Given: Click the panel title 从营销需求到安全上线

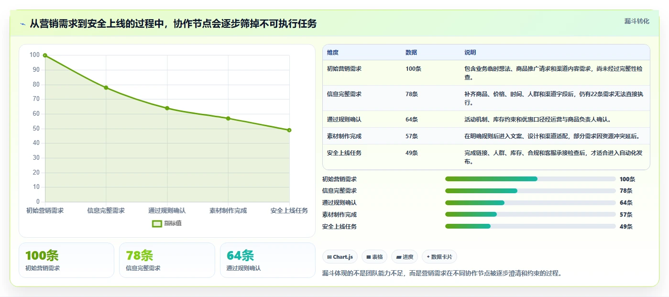Looking at the screenshot, I should (173, 24).
